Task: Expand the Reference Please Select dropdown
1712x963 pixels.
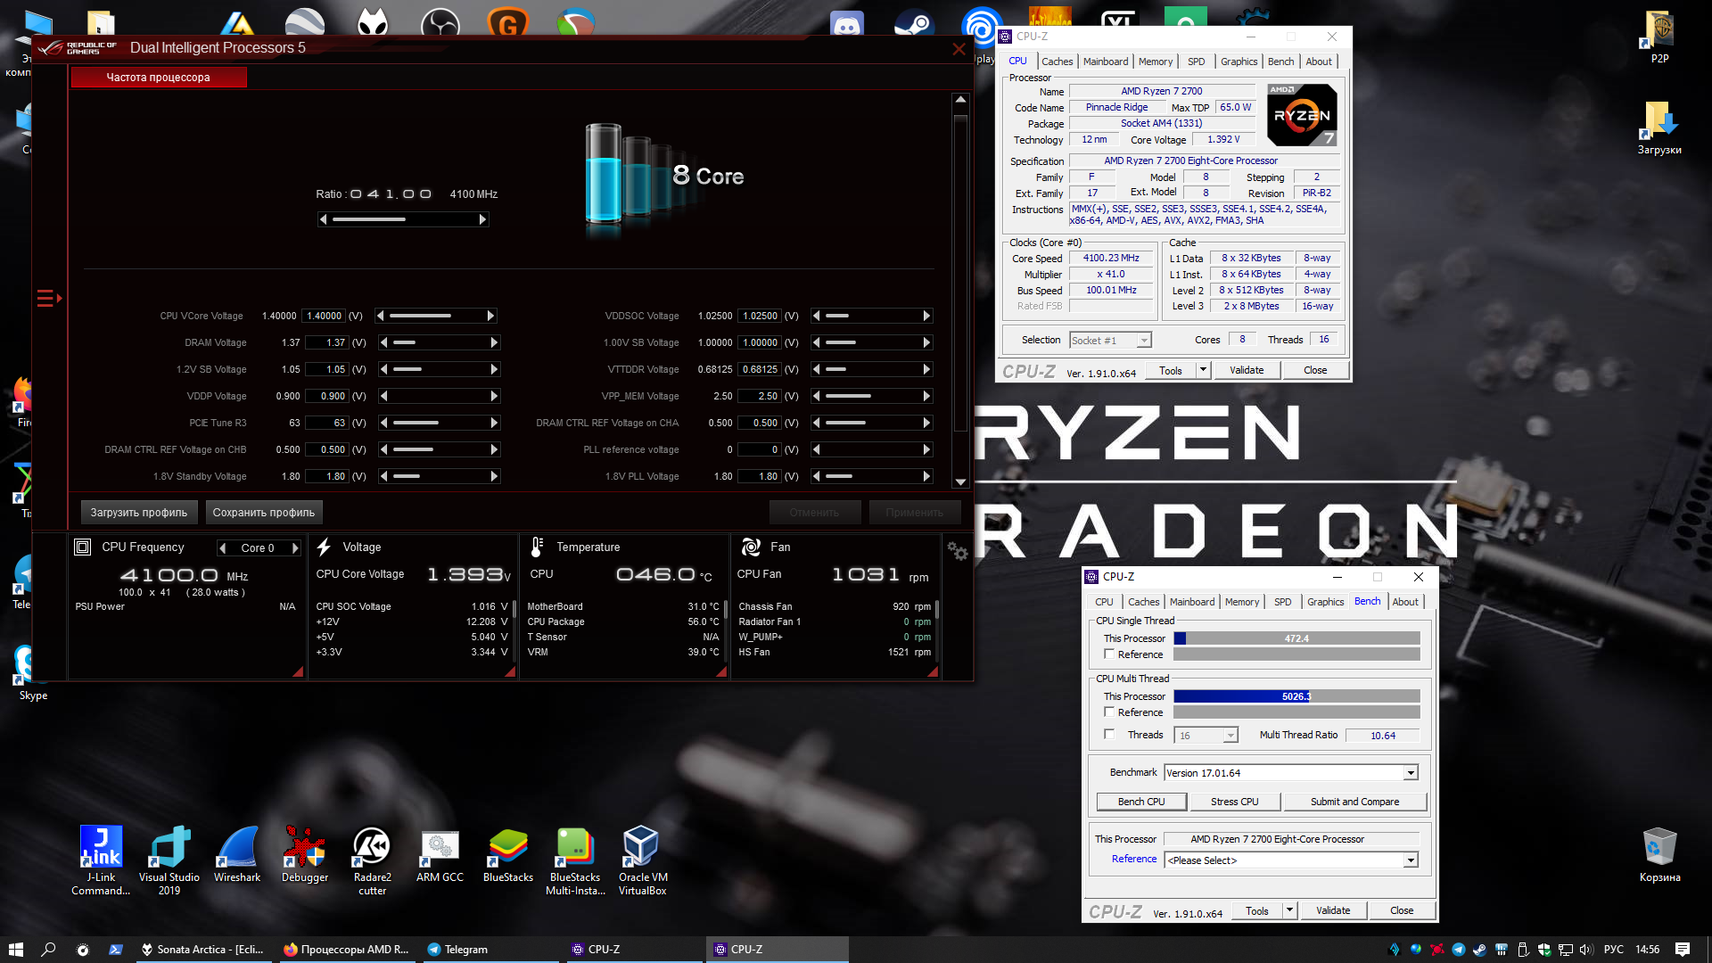Action: (1411, 860)
